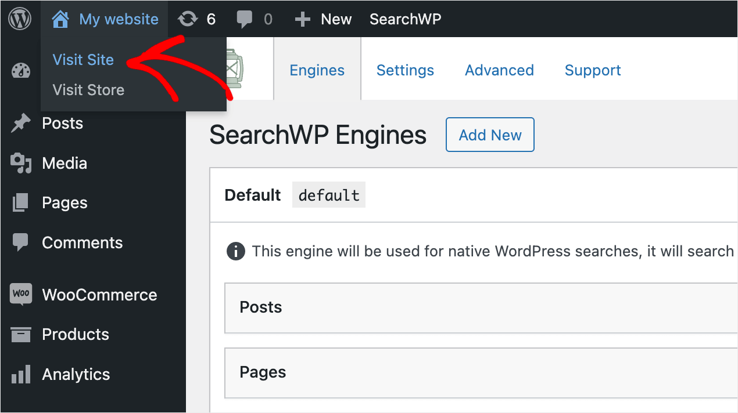Click the WooCommerce Woo icon

(21, 295)
